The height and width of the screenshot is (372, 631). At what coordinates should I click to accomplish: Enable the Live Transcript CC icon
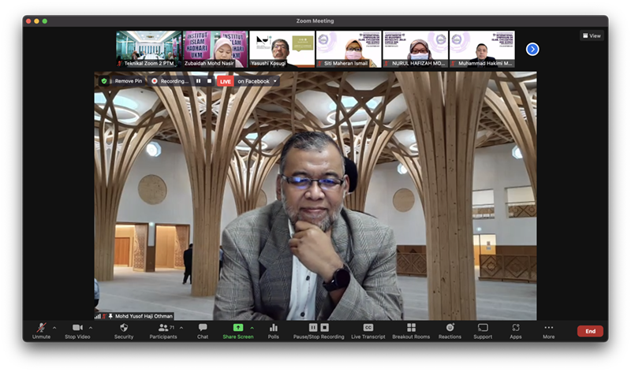(368, 328)
